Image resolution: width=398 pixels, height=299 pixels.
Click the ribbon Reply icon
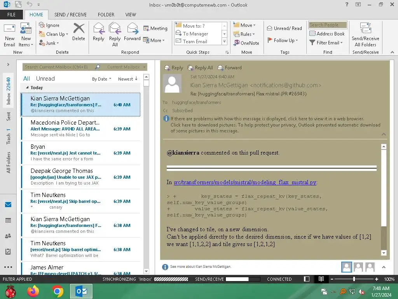[x=98, y=32]
